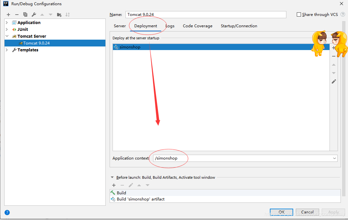Move before launch task up
The image size is (348, 220).
[x=139, y=185]
